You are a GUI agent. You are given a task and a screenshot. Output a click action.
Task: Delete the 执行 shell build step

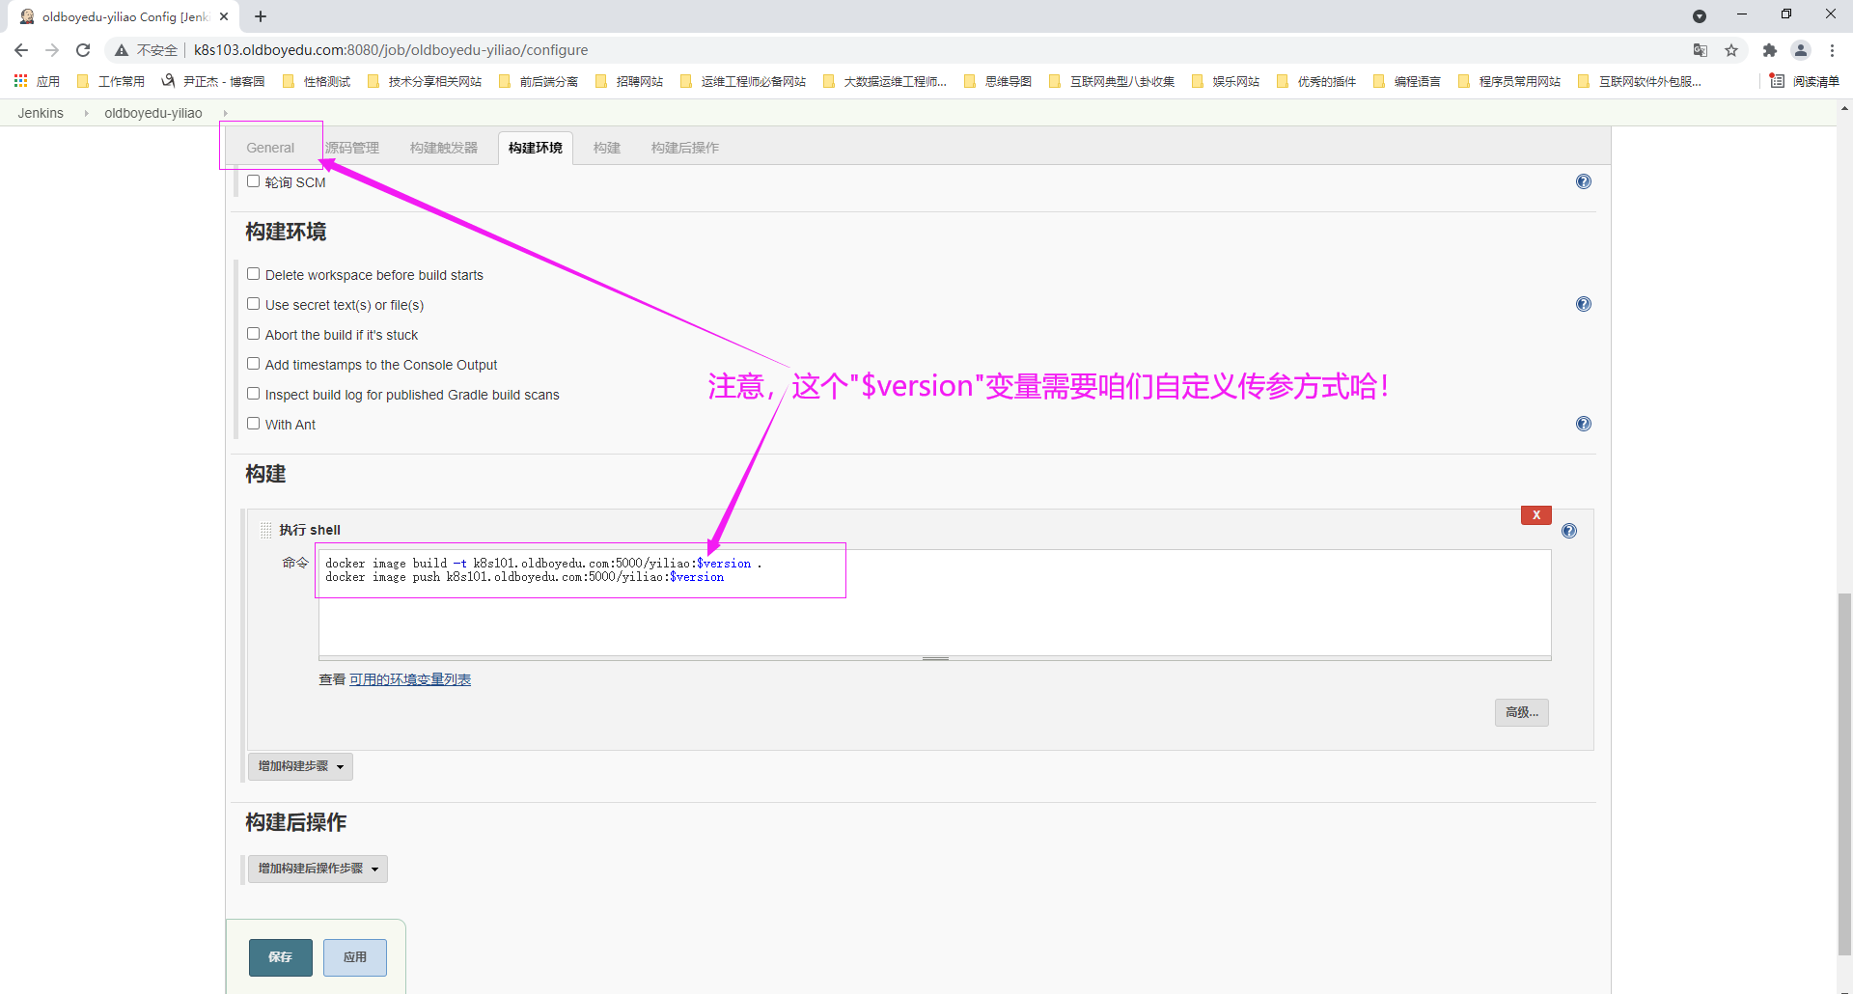tap(1535, 515)
